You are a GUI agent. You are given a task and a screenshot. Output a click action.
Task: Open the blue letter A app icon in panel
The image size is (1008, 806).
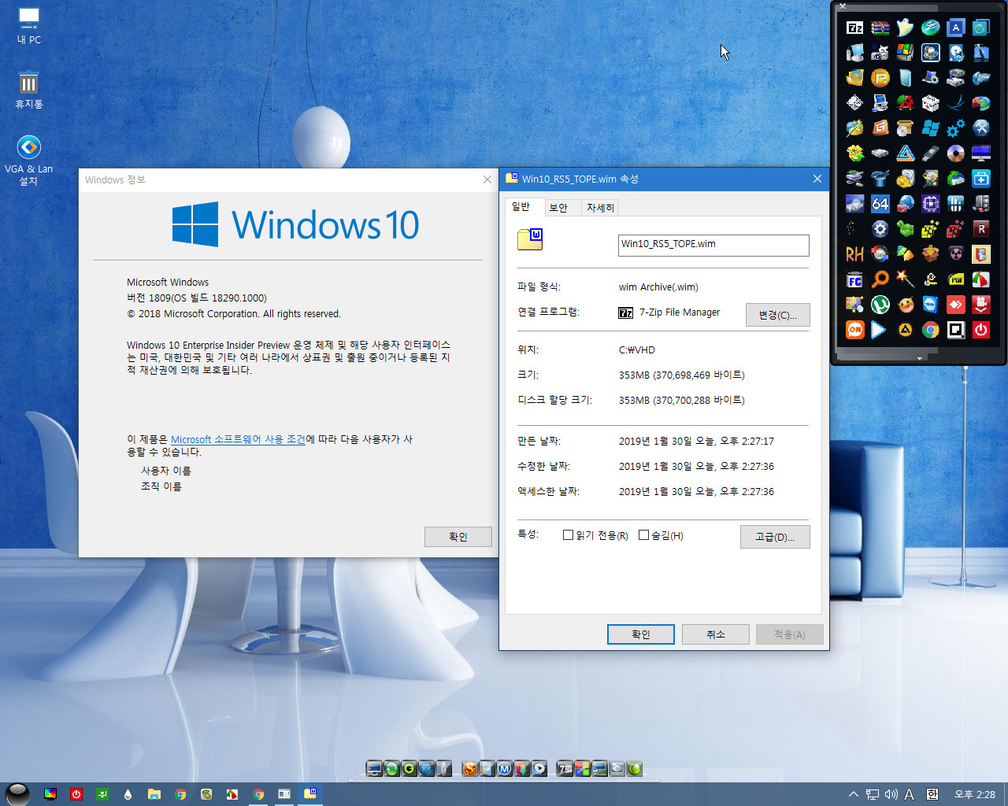(955, 28)
